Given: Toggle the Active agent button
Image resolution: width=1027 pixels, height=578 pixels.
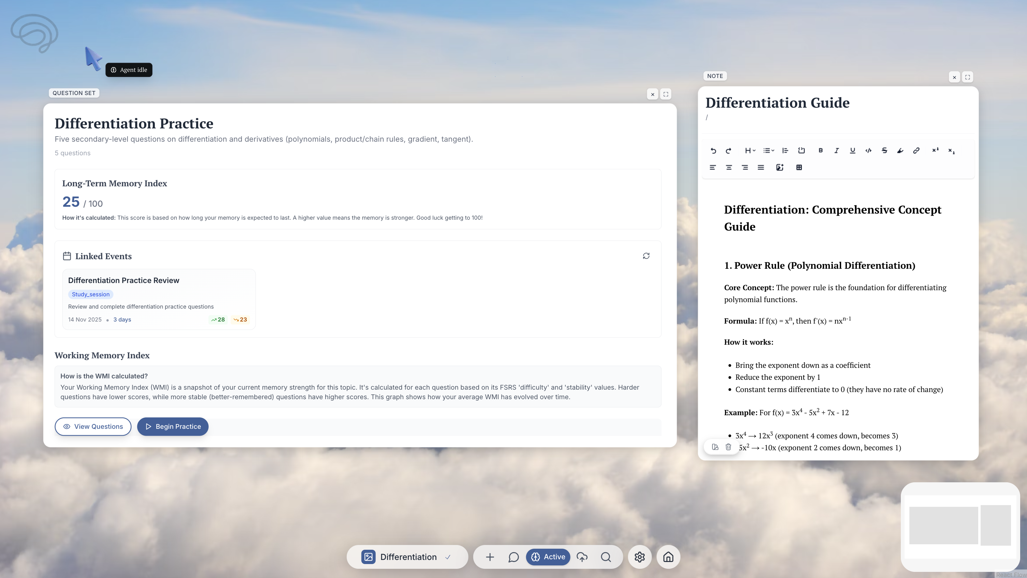Looking at the screenshot, I should coord(548,557).
